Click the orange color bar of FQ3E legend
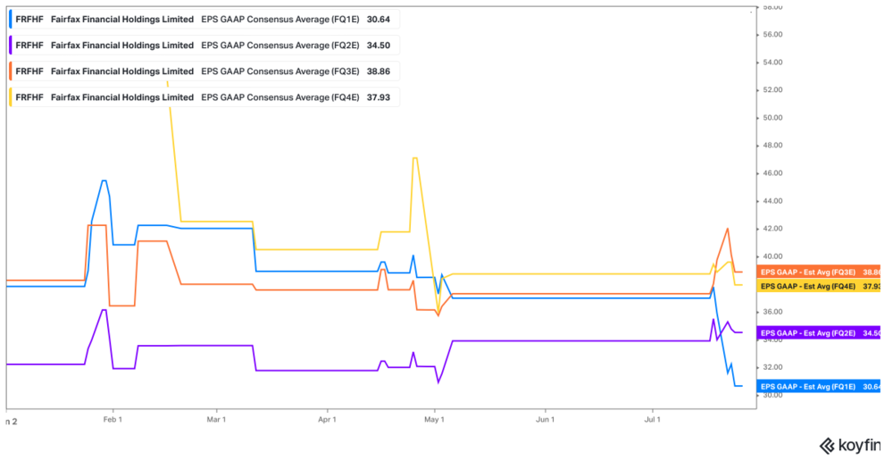The image size is (893, 461). pyautogui.click(x=10, y=71)
